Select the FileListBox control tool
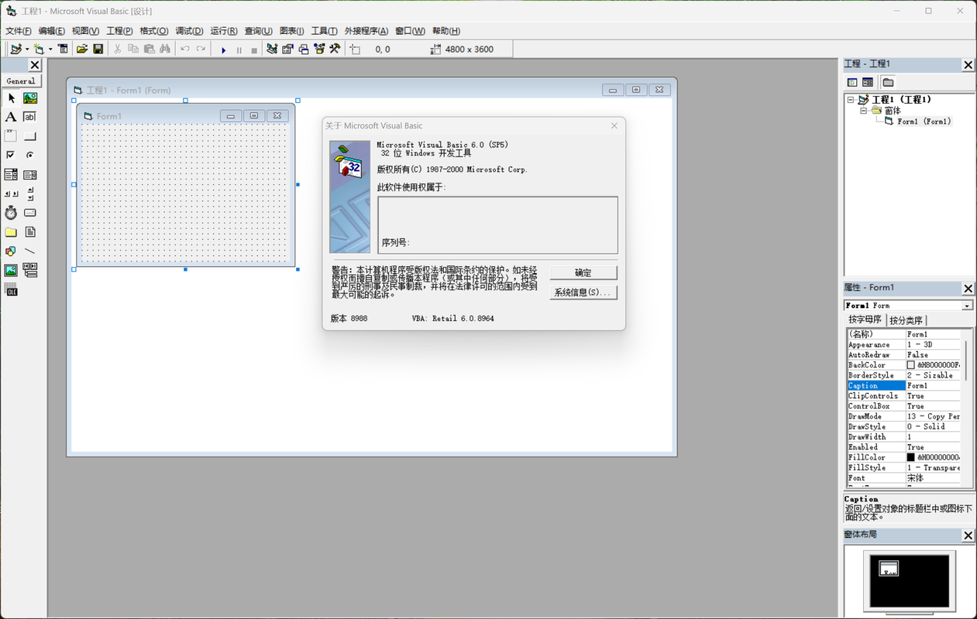977x619 pixels. pyautogui.click(x=30, y=232)
